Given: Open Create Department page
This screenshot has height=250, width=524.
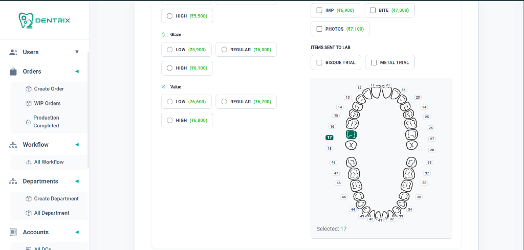Looking at the screenshot, I should click(x=56, y=198).
